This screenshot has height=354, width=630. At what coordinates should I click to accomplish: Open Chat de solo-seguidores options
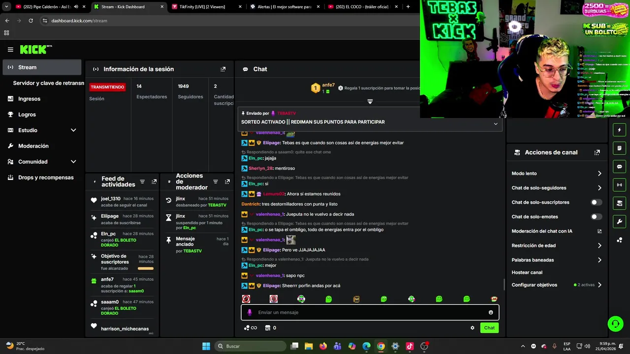[557, 188]
